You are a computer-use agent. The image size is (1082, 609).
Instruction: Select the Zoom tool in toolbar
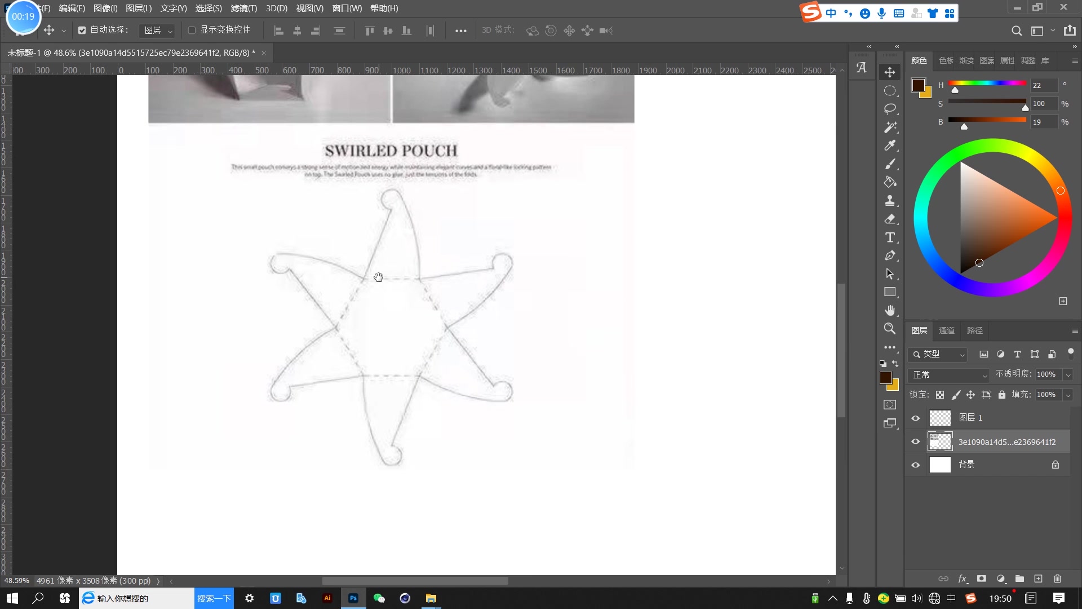click(890, 329)
